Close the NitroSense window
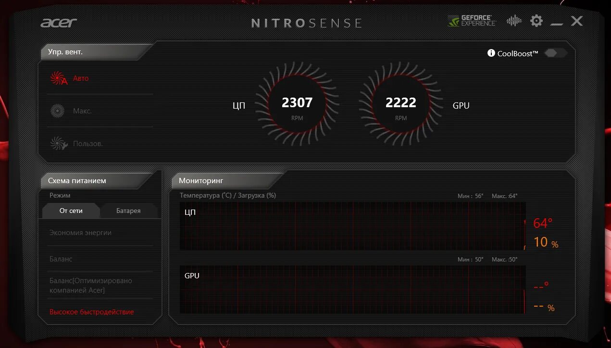Image resolution: width=611 pixels, height=348 pixels. point(577,21)
